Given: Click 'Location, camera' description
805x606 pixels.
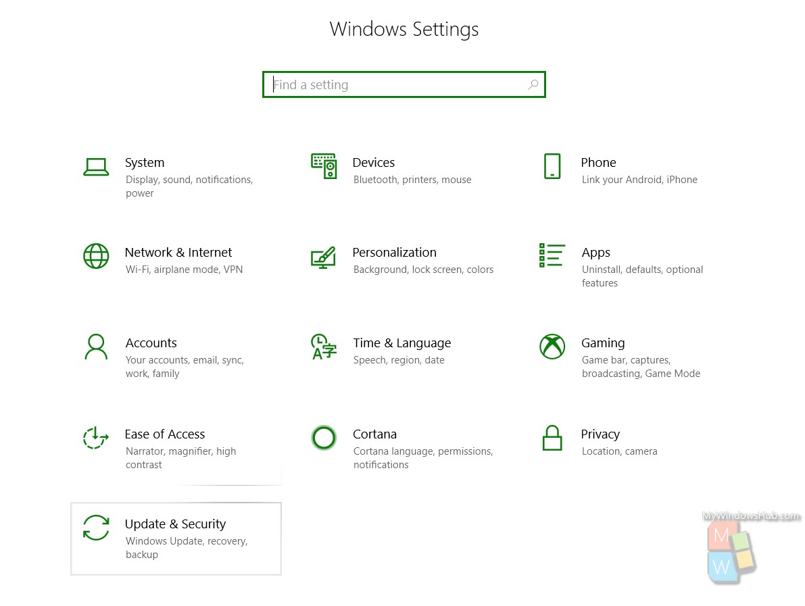Looking at the screenshot, I should [620, 451].
